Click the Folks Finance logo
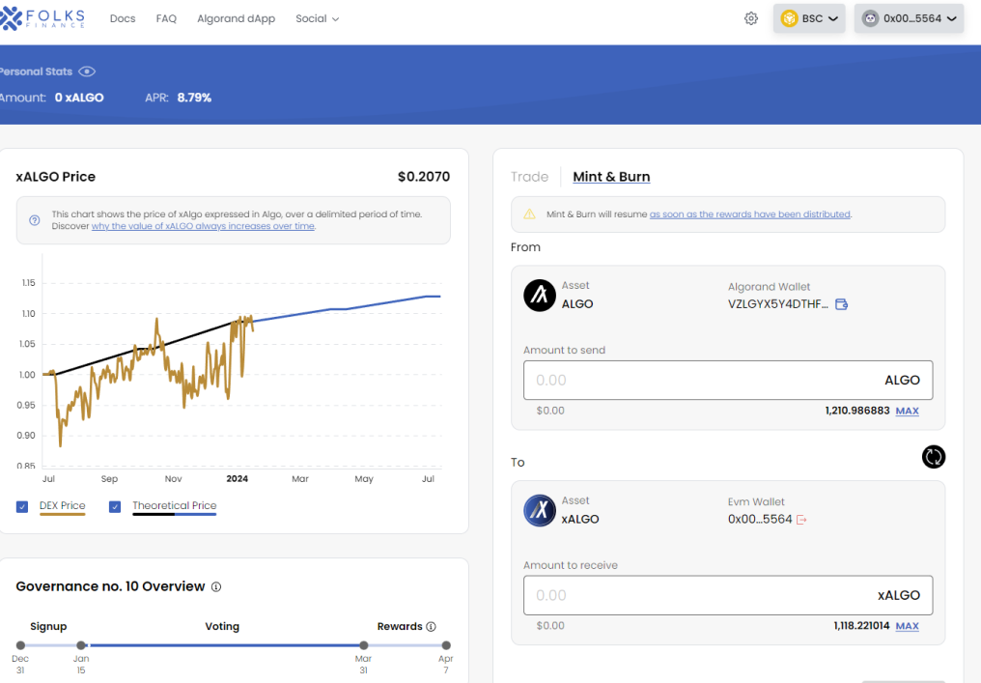This screenshot has width=981, height=683. [42, 18]
